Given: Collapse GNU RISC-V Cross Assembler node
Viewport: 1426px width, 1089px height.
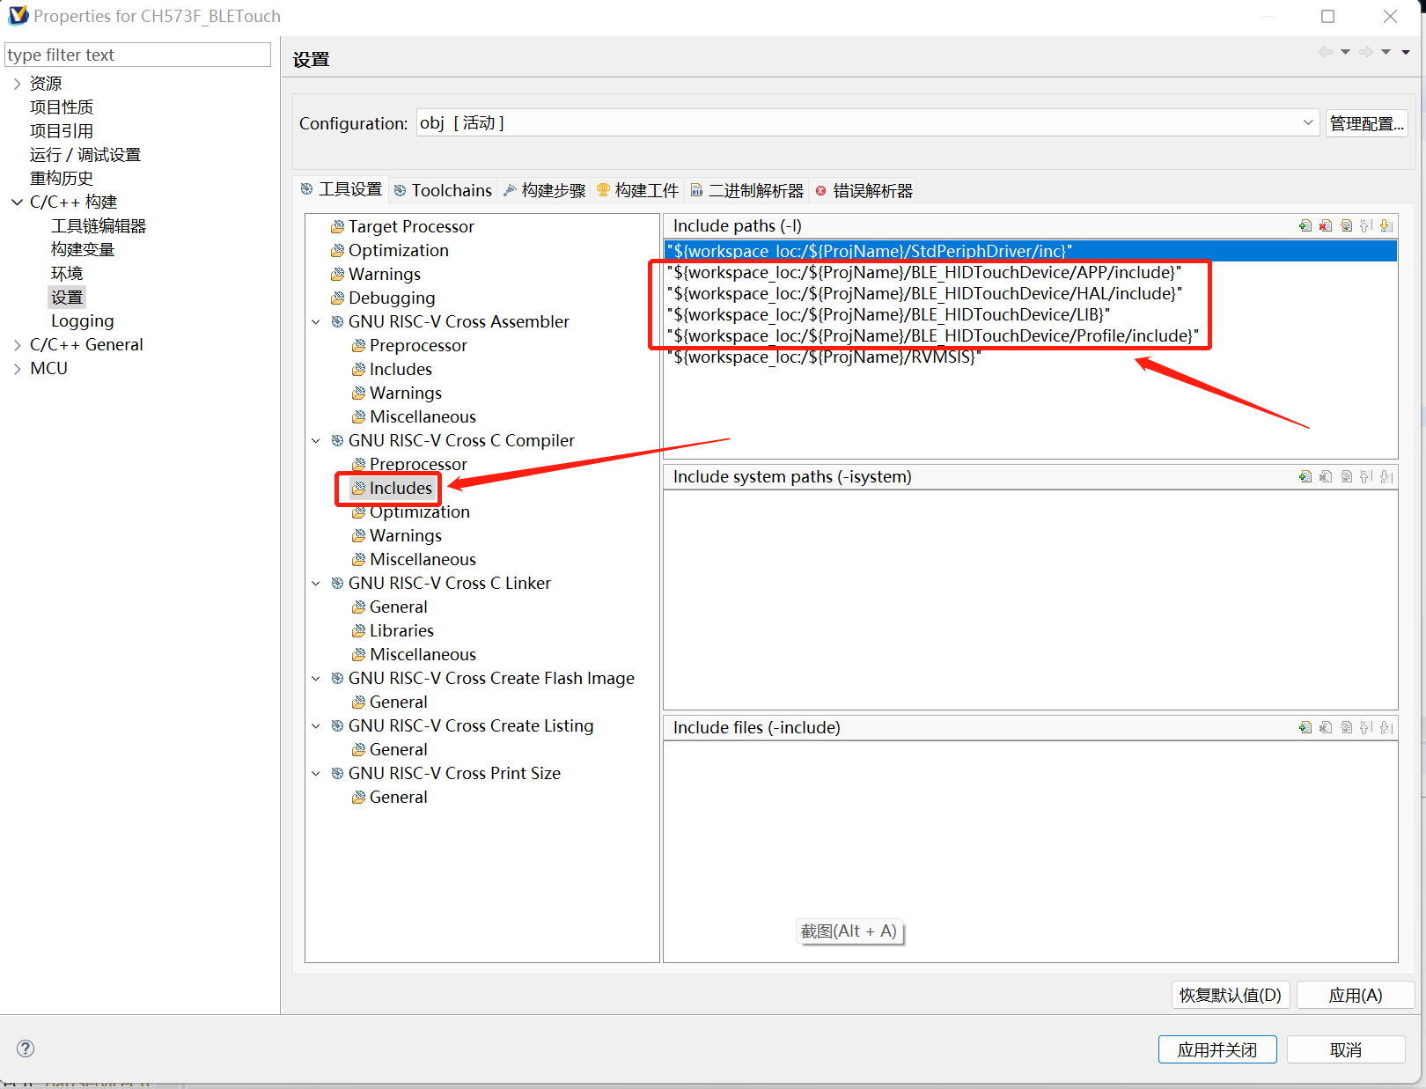Looking at the screenshot, I should [316, 322].
